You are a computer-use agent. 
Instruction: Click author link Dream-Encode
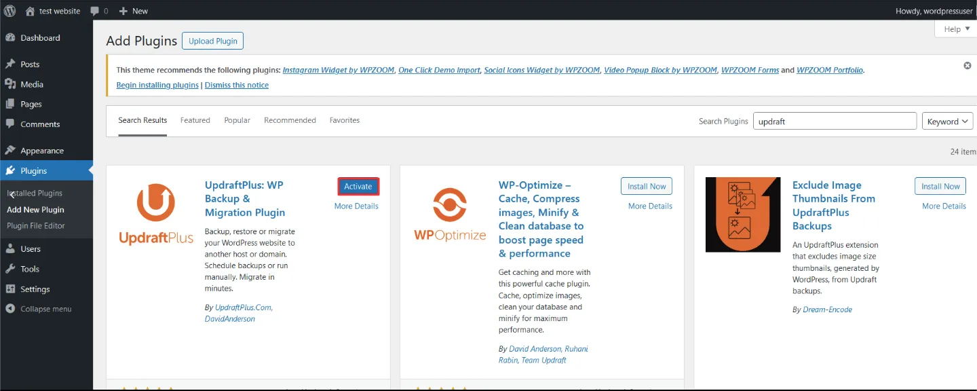[827, 310]
